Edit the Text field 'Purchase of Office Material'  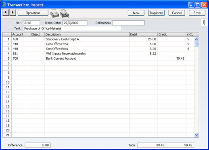[73, 29]
